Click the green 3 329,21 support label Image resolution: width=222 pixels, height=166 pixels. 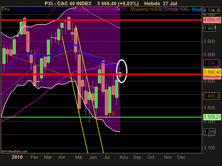(x=212, y=117)
